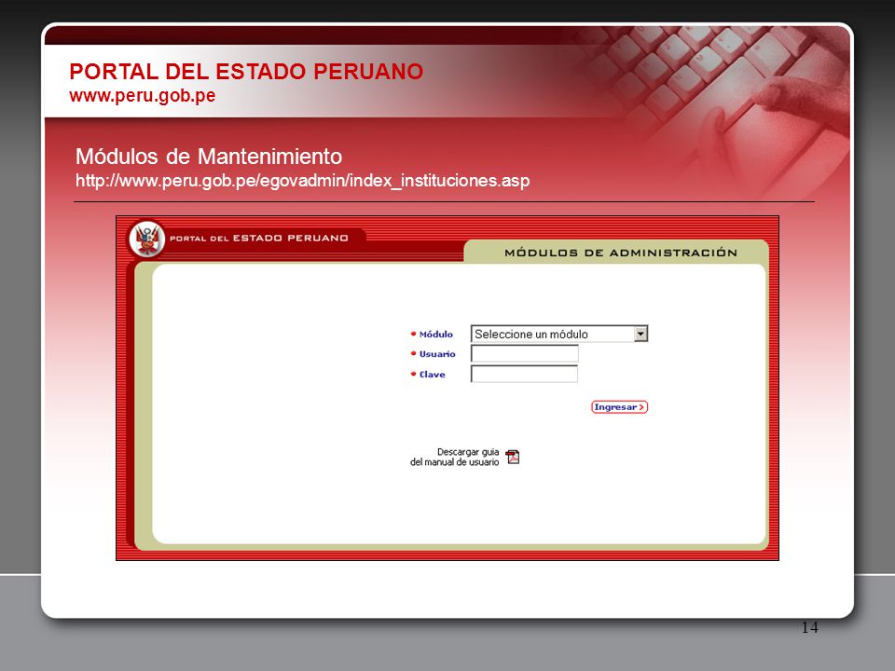
Task: Click the 'Usuario' field label
Action: click(437, 354)
